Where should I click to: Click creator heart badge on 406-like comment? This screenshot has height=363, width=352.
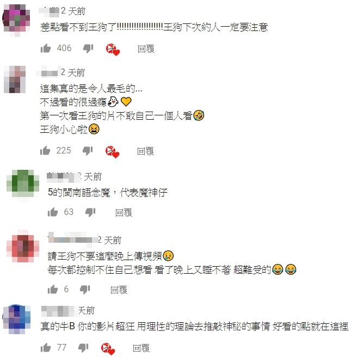click(x=113, y=50)
